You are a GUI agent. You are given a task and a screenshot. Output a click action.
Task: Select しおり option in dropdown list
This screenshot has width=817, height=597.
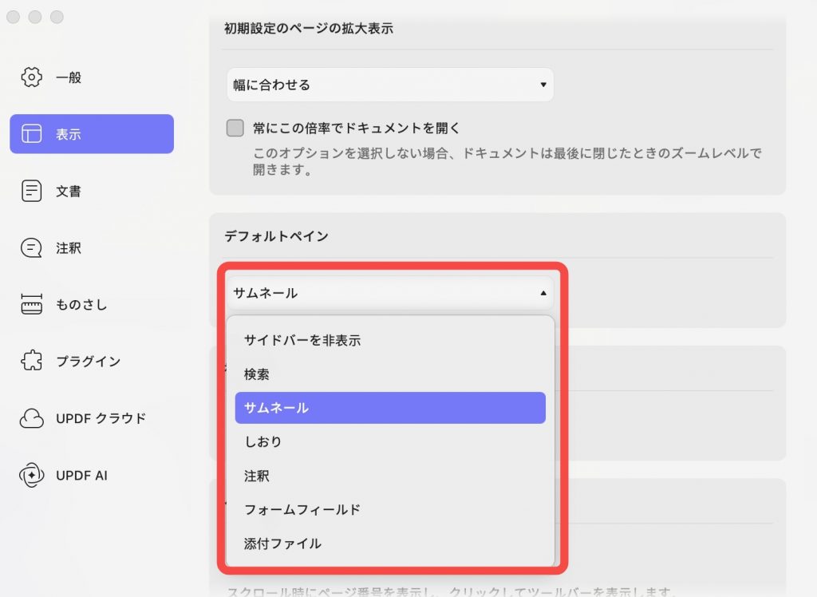(x=390, y=441)
